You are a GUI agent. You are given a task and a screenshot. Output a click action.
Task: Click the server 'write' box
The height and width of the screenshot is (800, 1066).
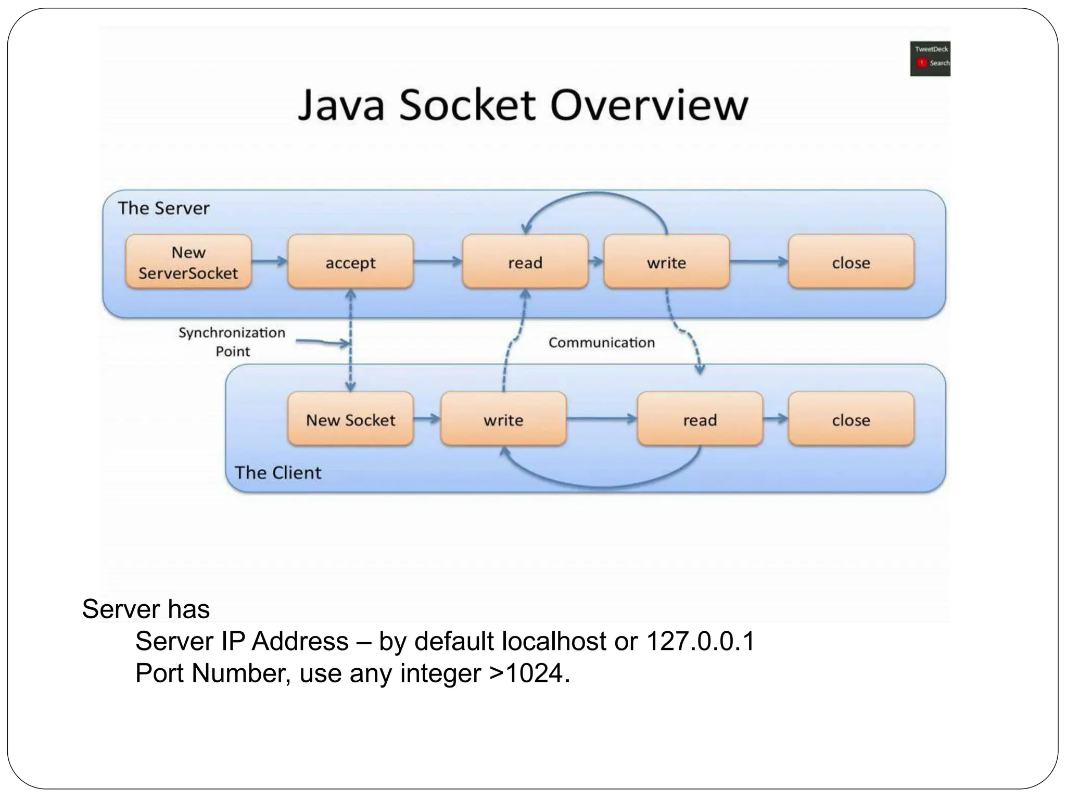point(666,262)
